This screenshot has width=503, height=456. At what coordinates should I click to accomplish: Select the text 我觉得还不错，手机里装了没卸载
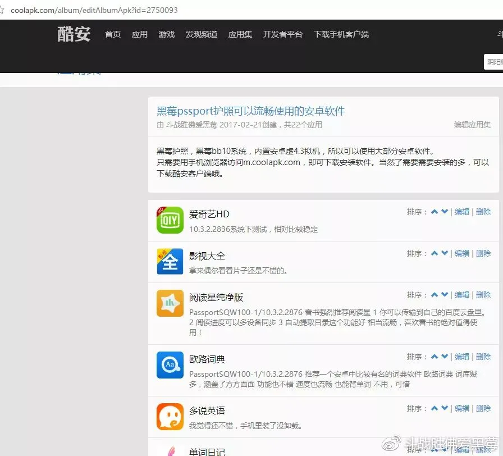pos(245,426)
